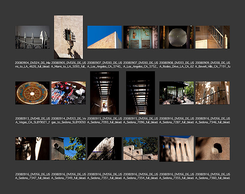Click filename ending 'LA_4626_full_bleed'
This screenshot has height=194, width=245.
33,65
